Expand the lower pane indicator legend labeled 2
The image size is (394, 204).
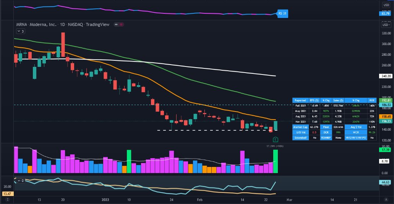click(20, 181)
